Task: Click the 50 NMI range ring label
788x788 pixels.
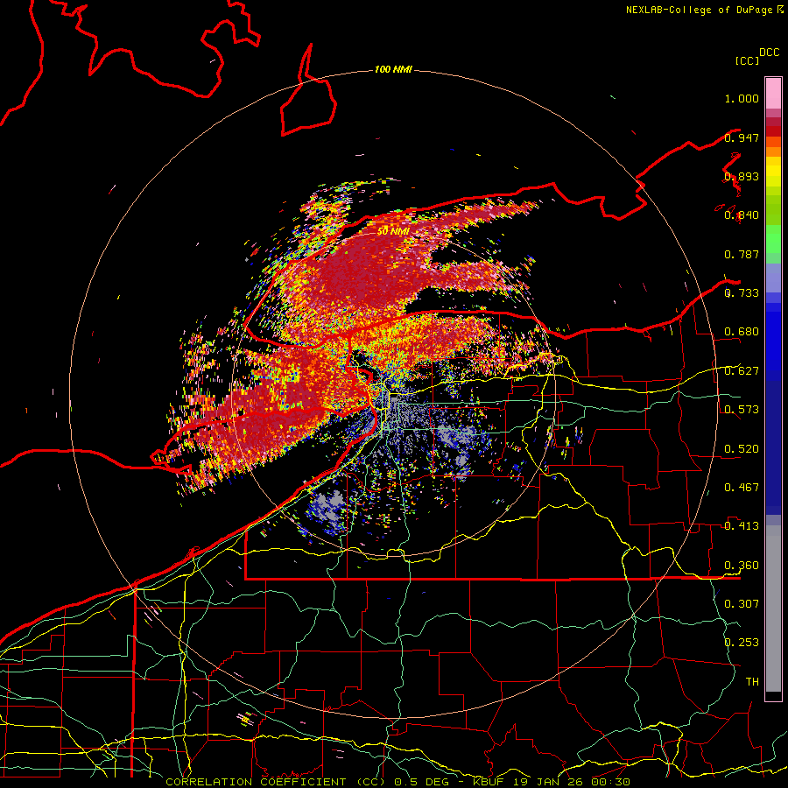Action: pyautogui.click(x=393, y=231)
